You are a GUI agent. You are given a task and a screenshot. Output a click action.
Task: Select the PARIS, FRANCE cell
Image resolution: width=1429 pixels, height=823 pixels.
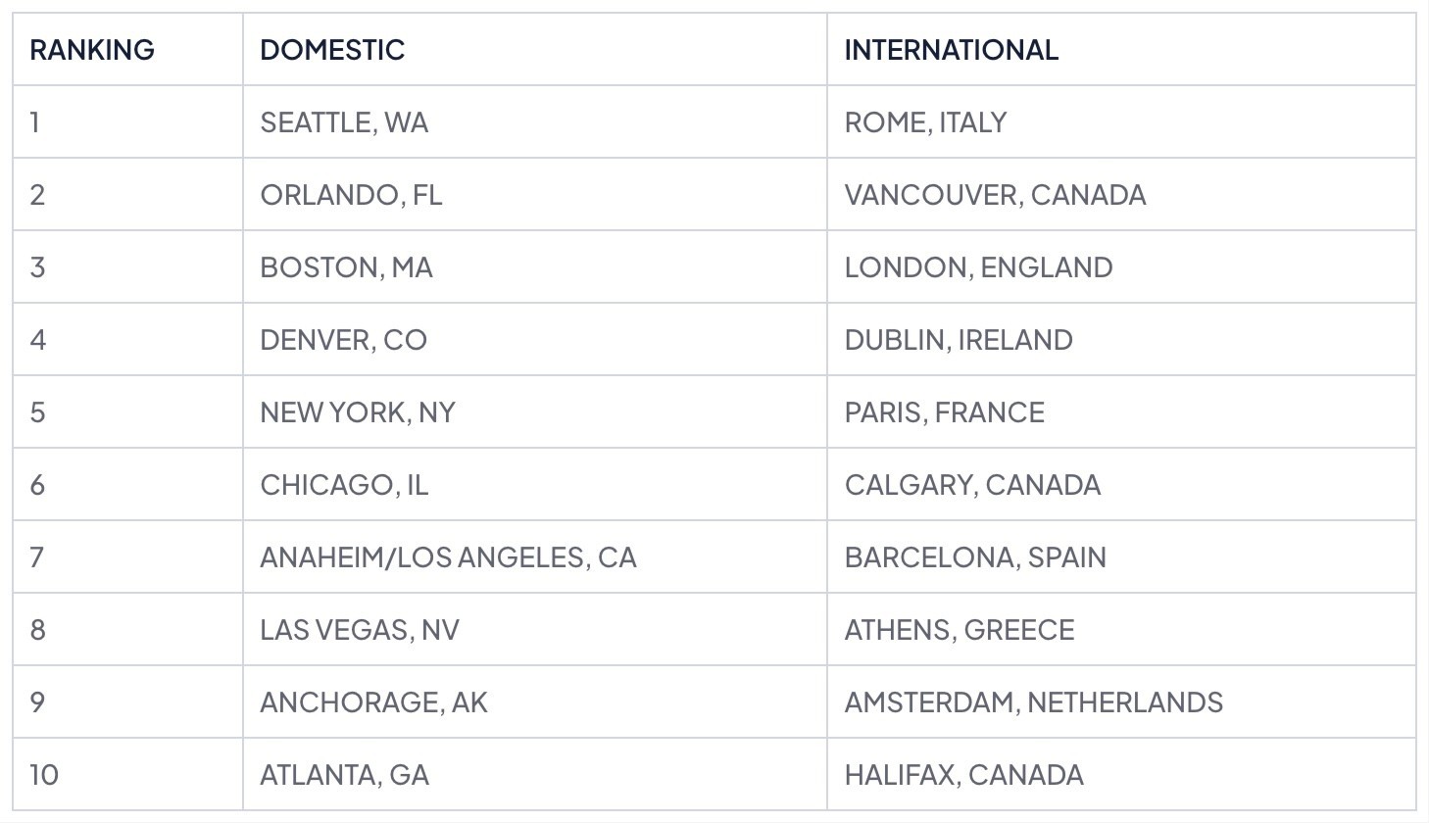pyautogui.click(x=944, y=412)
